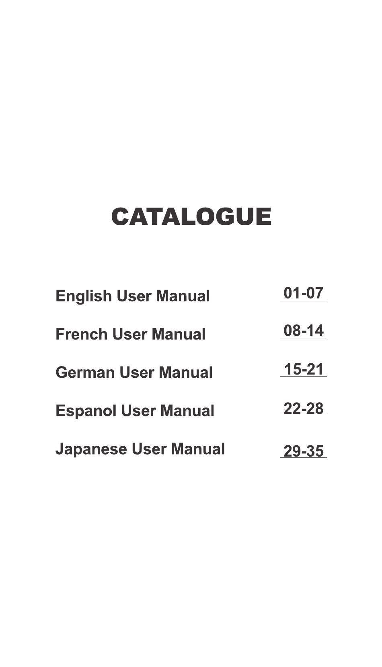The height and width of the screenshot is (667, 382).
Task: Jump to page range 01-07
Action: (304, 293)
